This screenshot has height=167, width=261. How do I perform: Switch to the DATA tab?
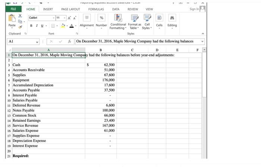pos(116,9)
